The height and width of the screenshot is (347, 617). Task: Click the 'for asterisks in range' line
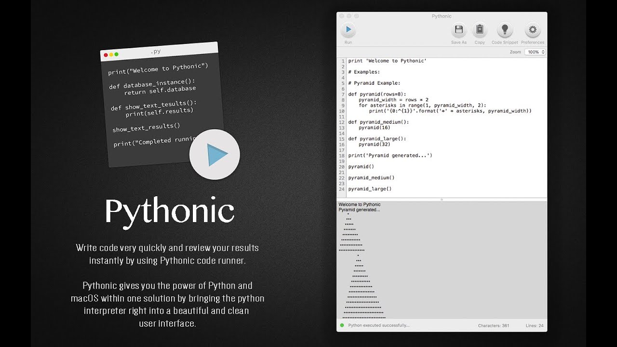(423, 105)
